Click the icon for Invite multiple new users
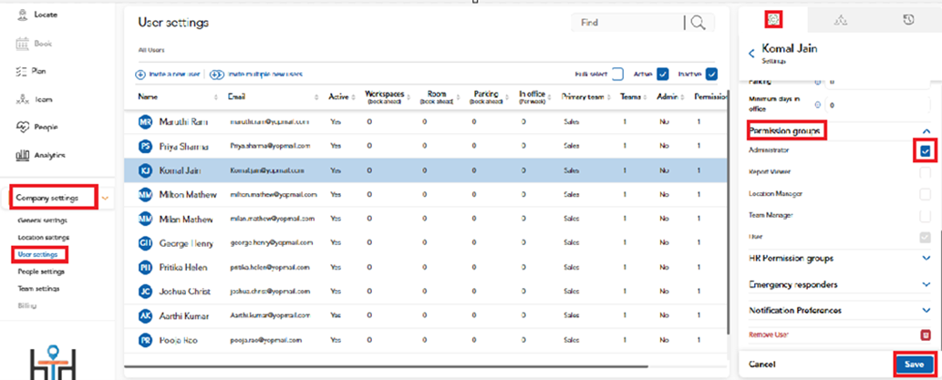The width and height of the screenshot is (942, 380). 217,75
